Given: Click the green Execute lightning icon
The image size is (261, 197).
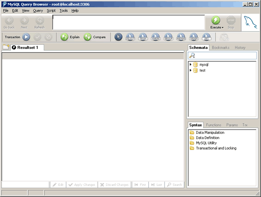Looking at the screenshot, I should [x=216, y=20].
